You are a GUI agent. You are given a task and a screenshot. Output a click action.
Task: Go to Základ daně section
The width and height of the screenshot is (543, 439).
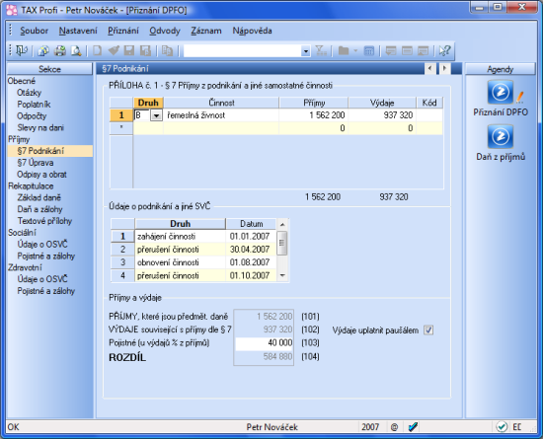[x=39, y=197]
